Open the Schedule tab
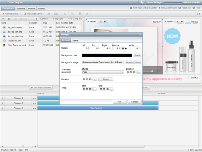The height and width of the screenshot is (152, 202). [x=21, y=9]
